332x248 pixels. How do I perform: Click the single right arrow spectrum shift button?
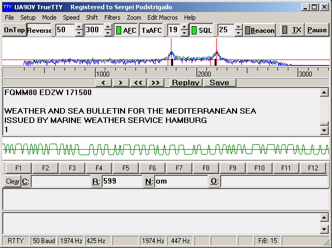tap(121, 82)
